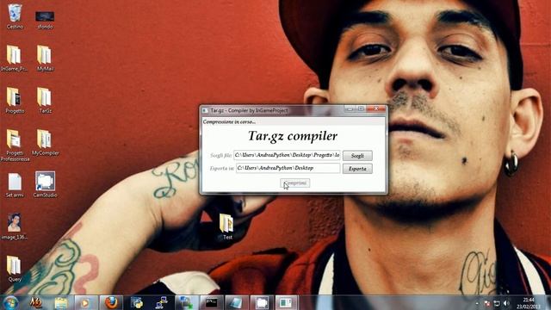Close the Tar.gz Compiler window
Screen dimensions: 551x310
[x=375, y=109]
